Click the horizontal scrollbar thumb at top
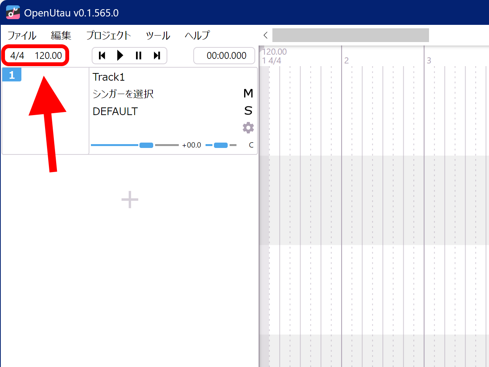The height and width of the screenshot is (367, 489). pos(351,35)
